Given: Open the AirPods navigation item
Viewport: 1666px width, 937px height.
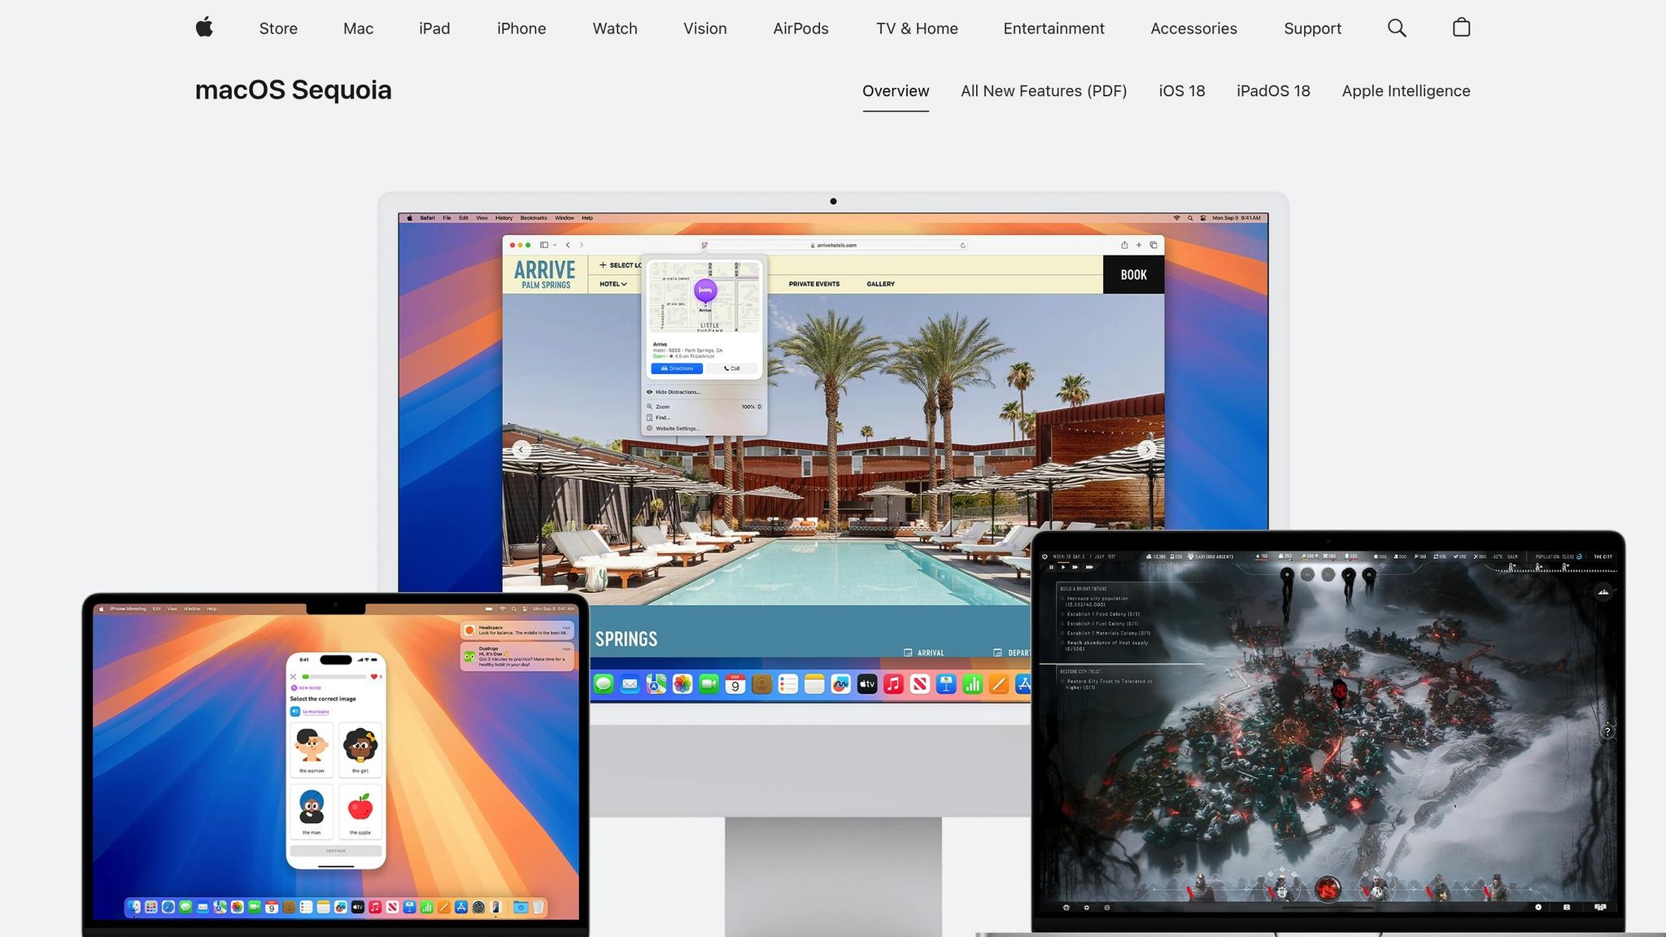Looking at the screenshot, I should [x=800, y=28].
